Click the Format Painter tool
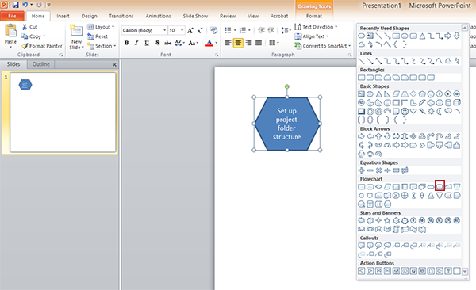Image resolution: width=476 pixels, height=290 pixels. (x=41, y=46)
